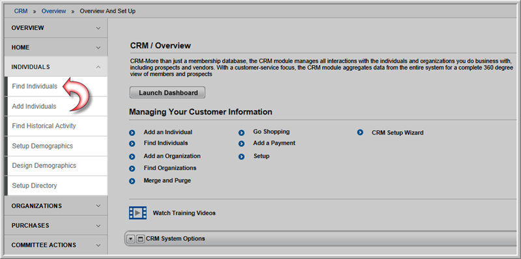Click bullet icon beside Add a Payment

(241, 144)
